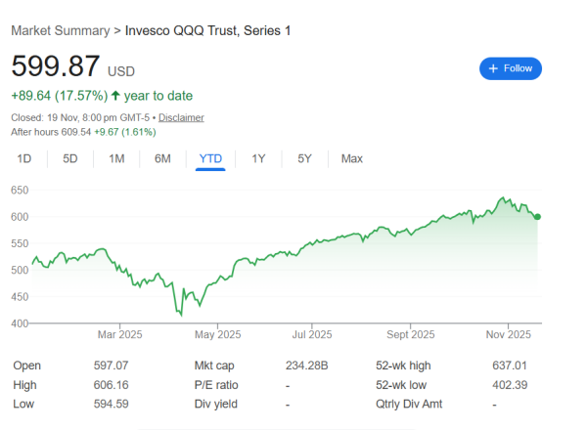Open the 5Y chart range

click(304, 158)
